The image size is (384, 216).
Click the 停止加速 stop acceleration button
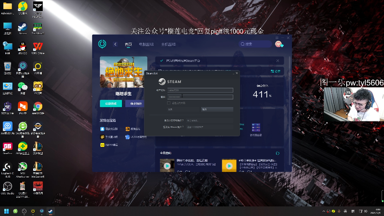pyautogui.click(x=135, y=104)
